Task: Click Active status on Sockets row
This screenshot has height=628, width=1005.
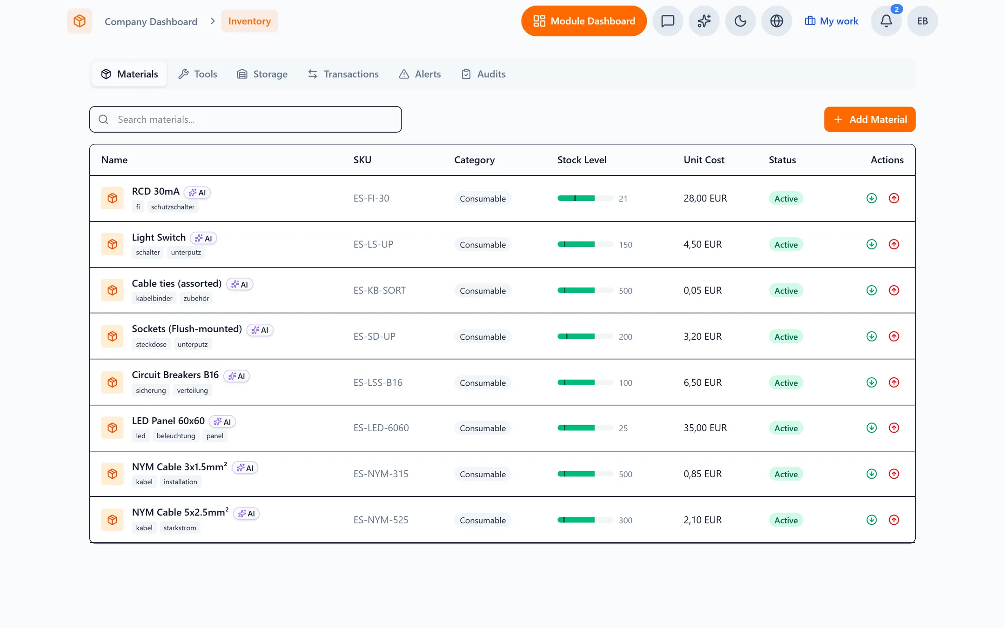Action: click(x=786, y=336)
